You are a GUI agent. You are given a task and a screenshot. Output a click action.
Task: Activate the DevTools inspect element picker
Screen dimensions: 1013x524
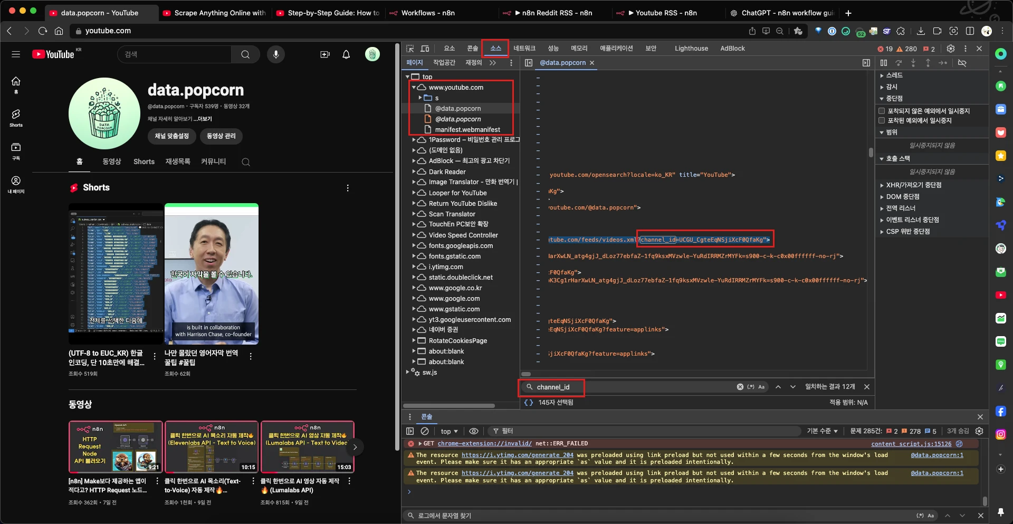[410, 49]
